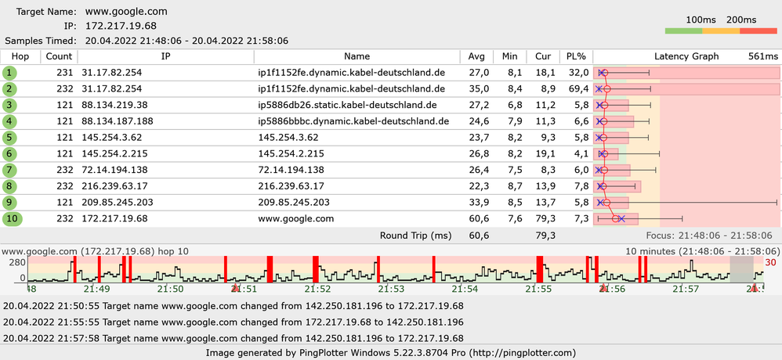This screenshot has width=782, height=360.
Task: Click the red circle on hop 2 latency graph
Action: click(607, 89)
